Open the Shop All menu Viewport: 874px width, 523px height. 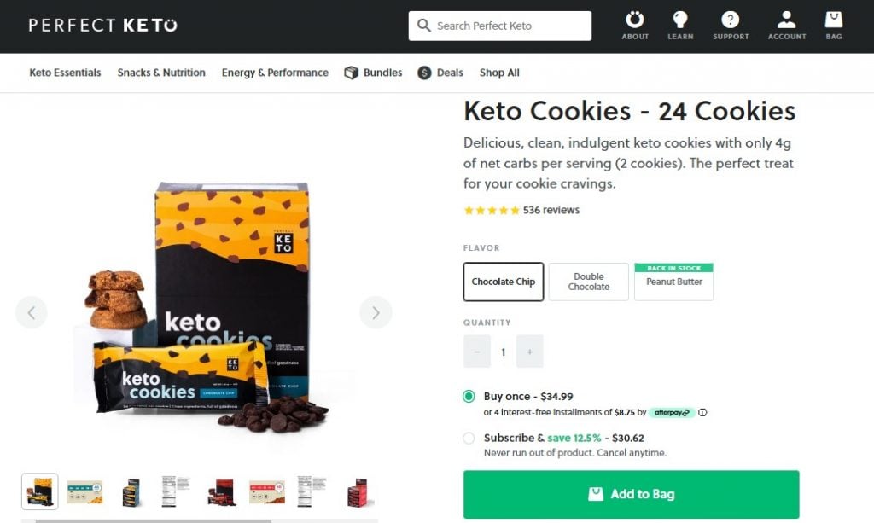tap(499, 73)
